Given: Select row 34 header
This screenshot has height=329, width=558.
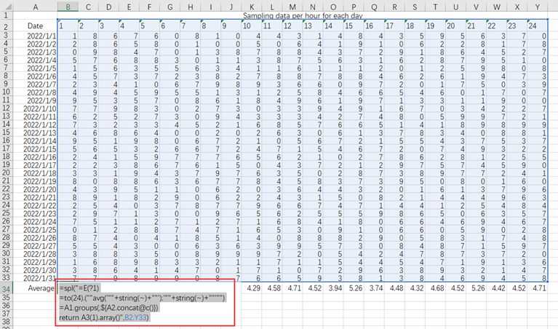Looking at the screenshot, I should [x=7, y=289].
